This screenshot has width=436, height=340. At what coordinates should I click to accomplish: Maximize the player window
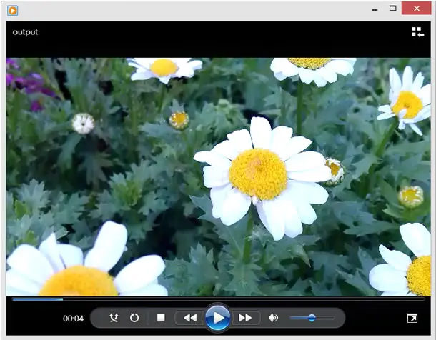(x=392, y=9)
